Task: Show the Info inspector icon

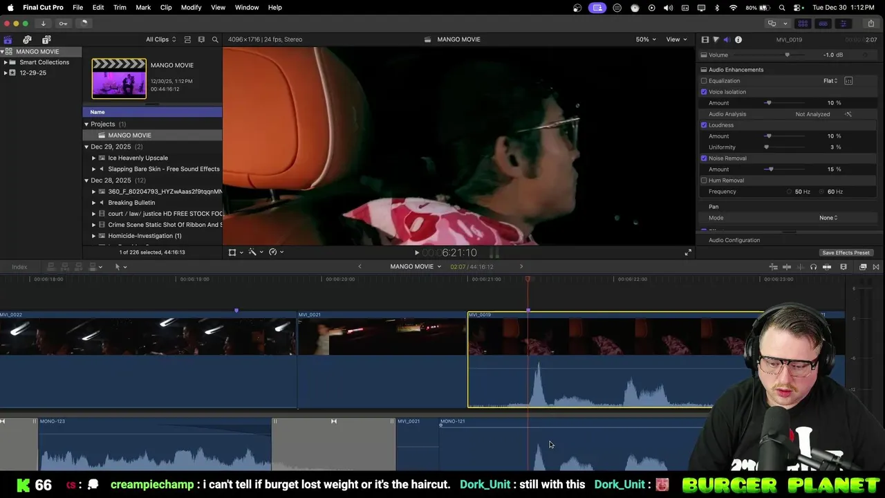Action: [x=738, y=39]
